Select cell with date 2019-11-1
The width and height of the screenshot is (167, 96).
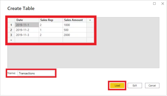click(x=27, y=25)
